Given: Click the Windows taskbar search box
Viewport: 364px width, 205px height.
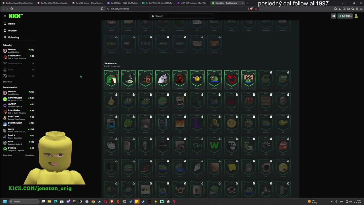Looking at the screenshot, I should point(24,202).
